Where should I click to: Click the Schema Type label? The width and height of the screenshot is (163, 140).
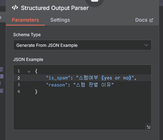point(27,35)
